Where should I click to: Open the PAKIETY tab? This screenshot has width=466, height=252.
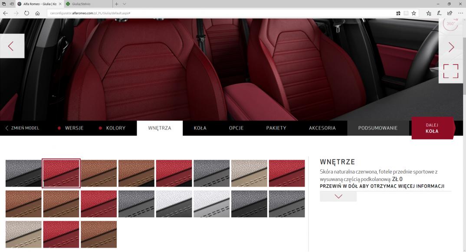(276, 128)
